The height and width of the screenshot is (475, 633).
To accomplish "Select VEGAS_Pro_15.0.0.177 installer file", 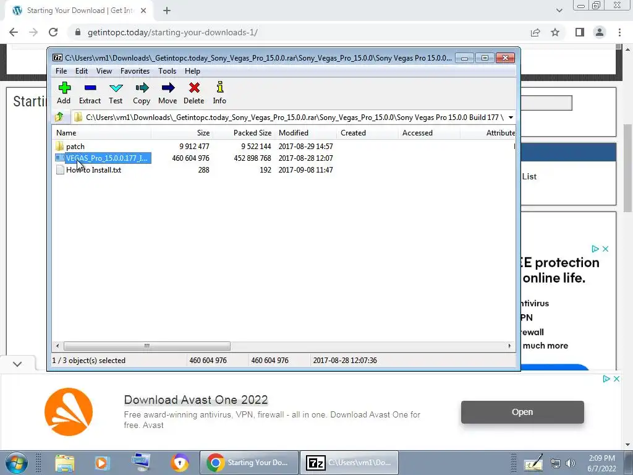I will [x=103, y=158].
